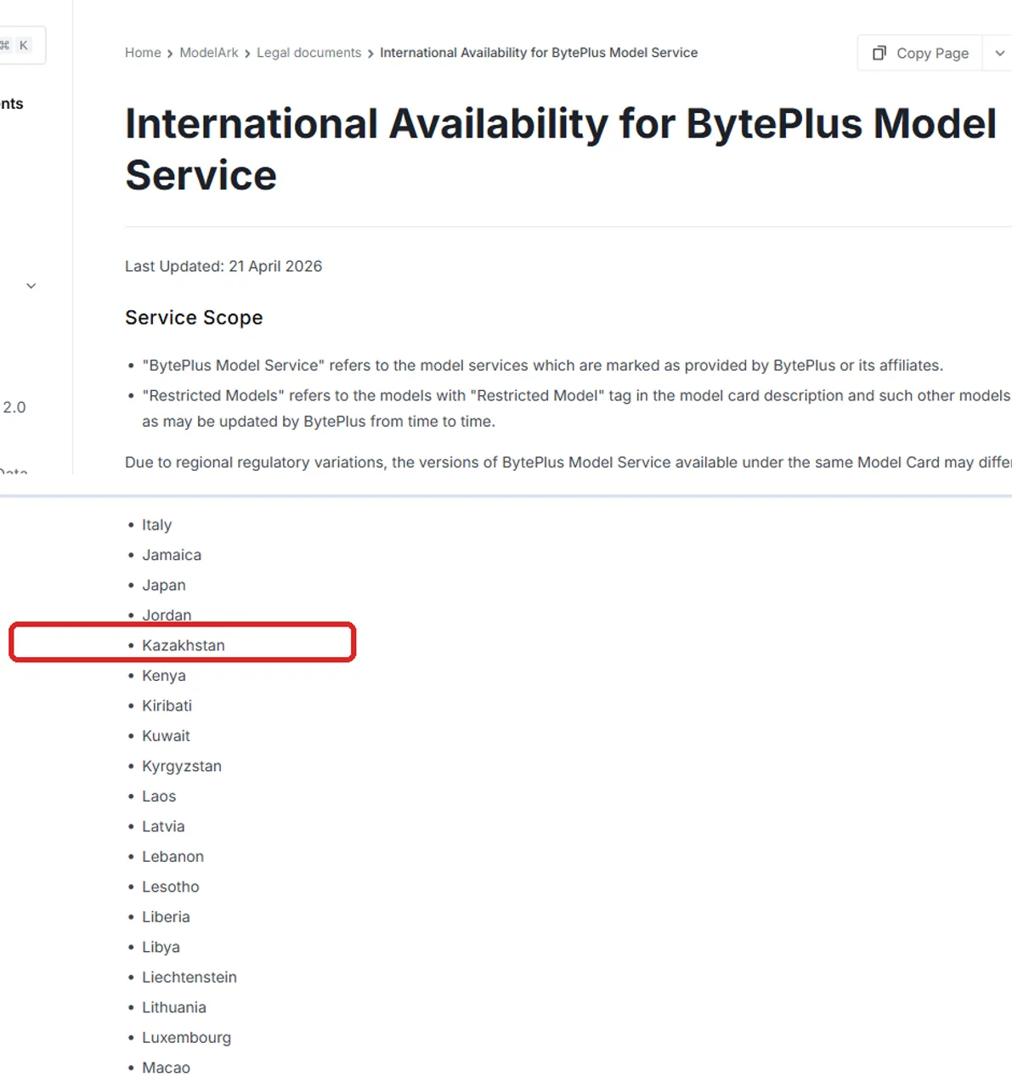The image size is (1012, 1088).
Task: Open the ModelArk breadcrumb link
Action: pos(209,53)
